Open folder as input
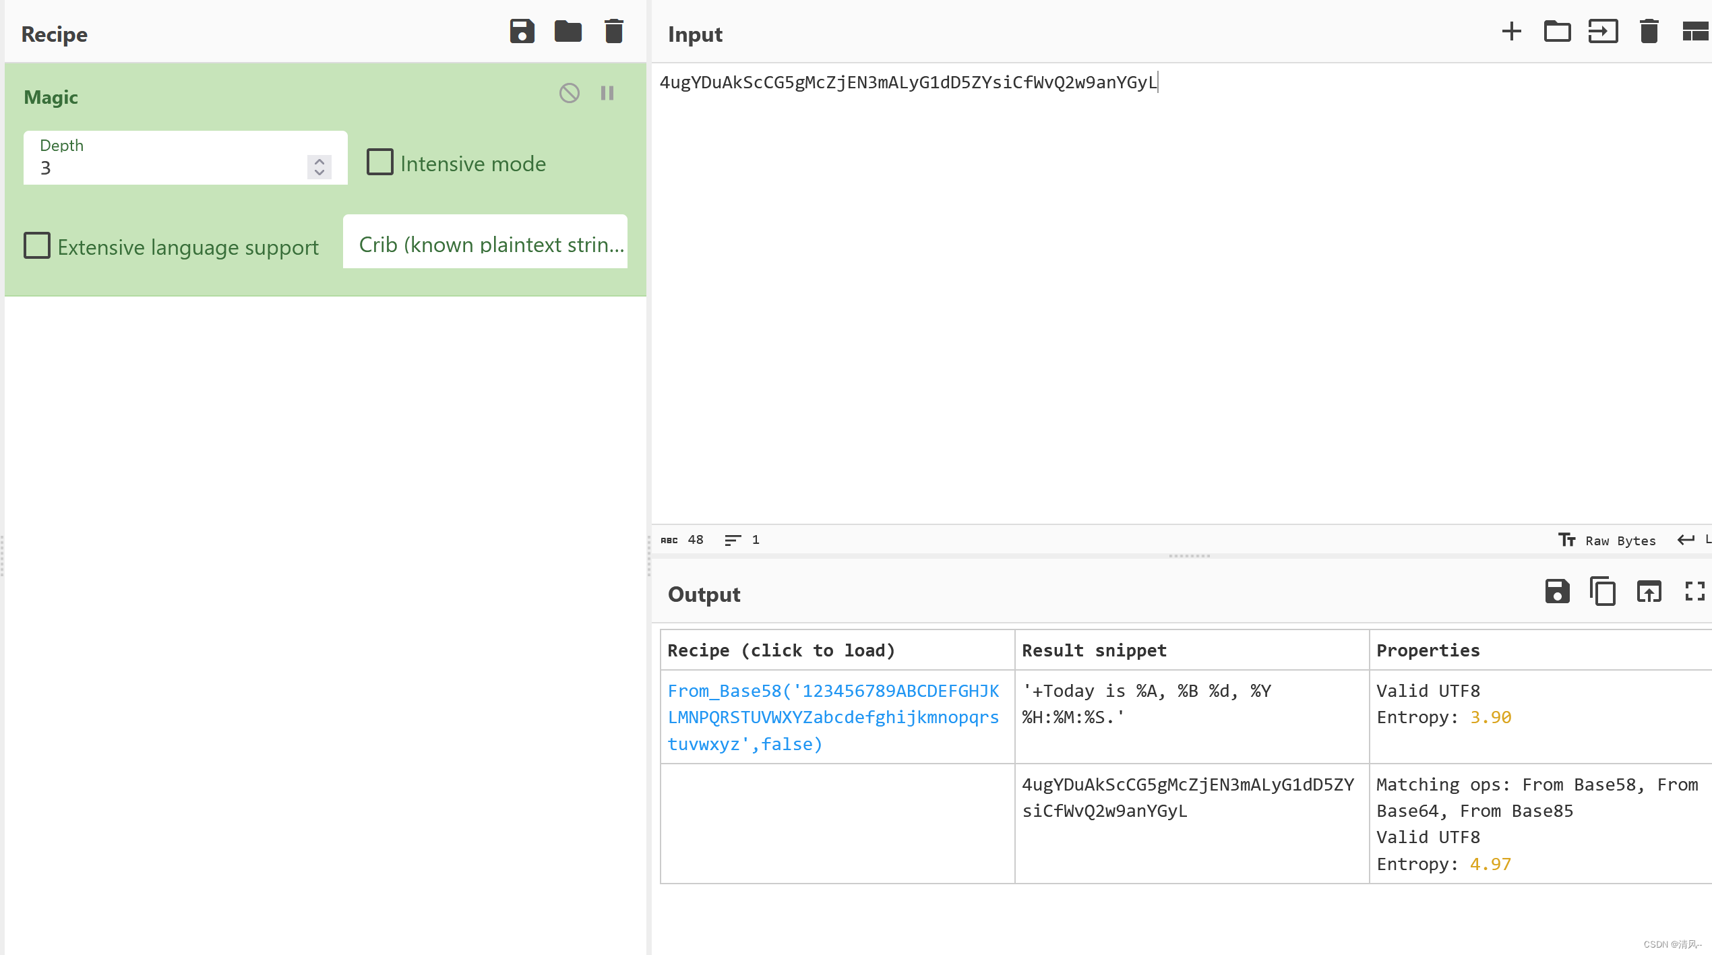This screenshot has height=955, width=1712. [x=1557, y=32]
